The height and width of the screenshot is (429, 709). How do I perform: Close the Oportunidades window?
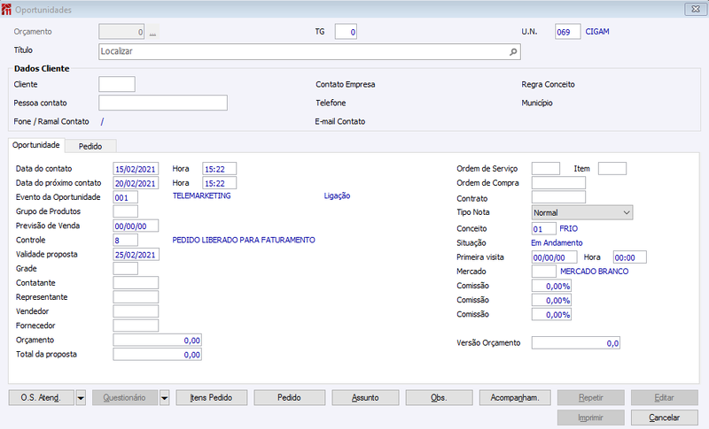pos(696,9)
